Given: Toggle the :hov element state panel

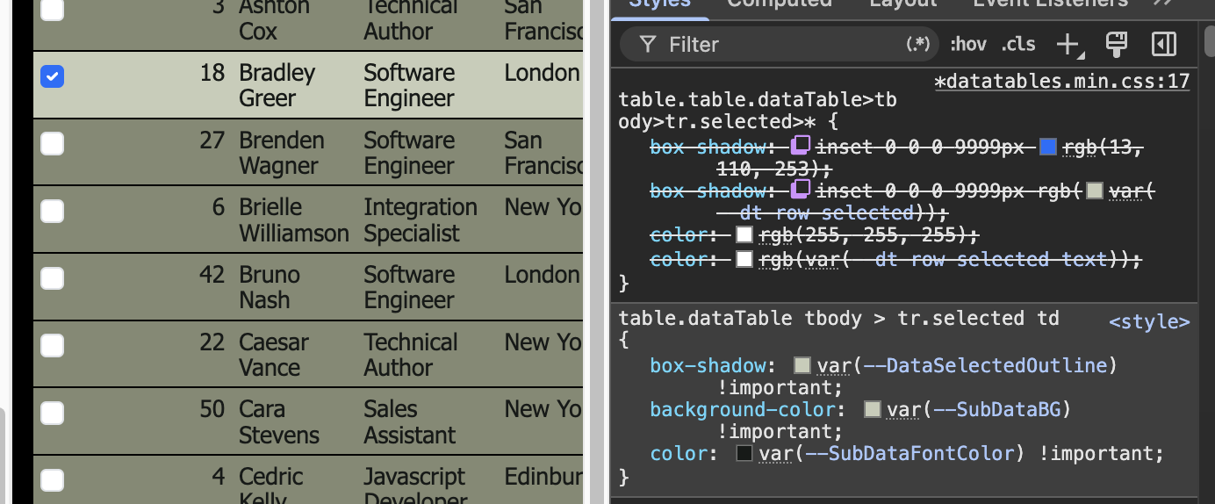Looking at the screenshot, I should [x=967, y=44].
